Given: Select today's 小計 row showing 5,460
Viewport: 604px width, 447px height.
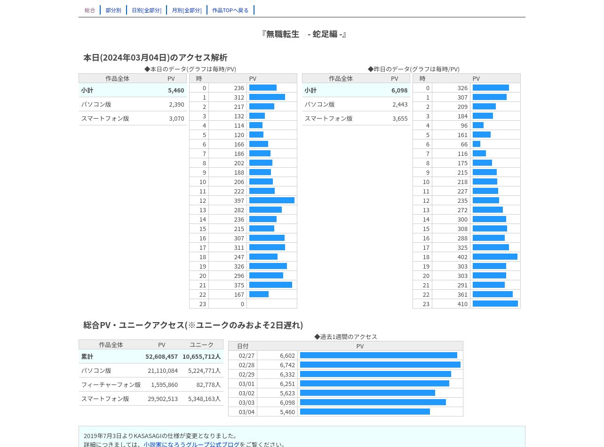Looking at the screenshot, I should [x=133, y=90].
